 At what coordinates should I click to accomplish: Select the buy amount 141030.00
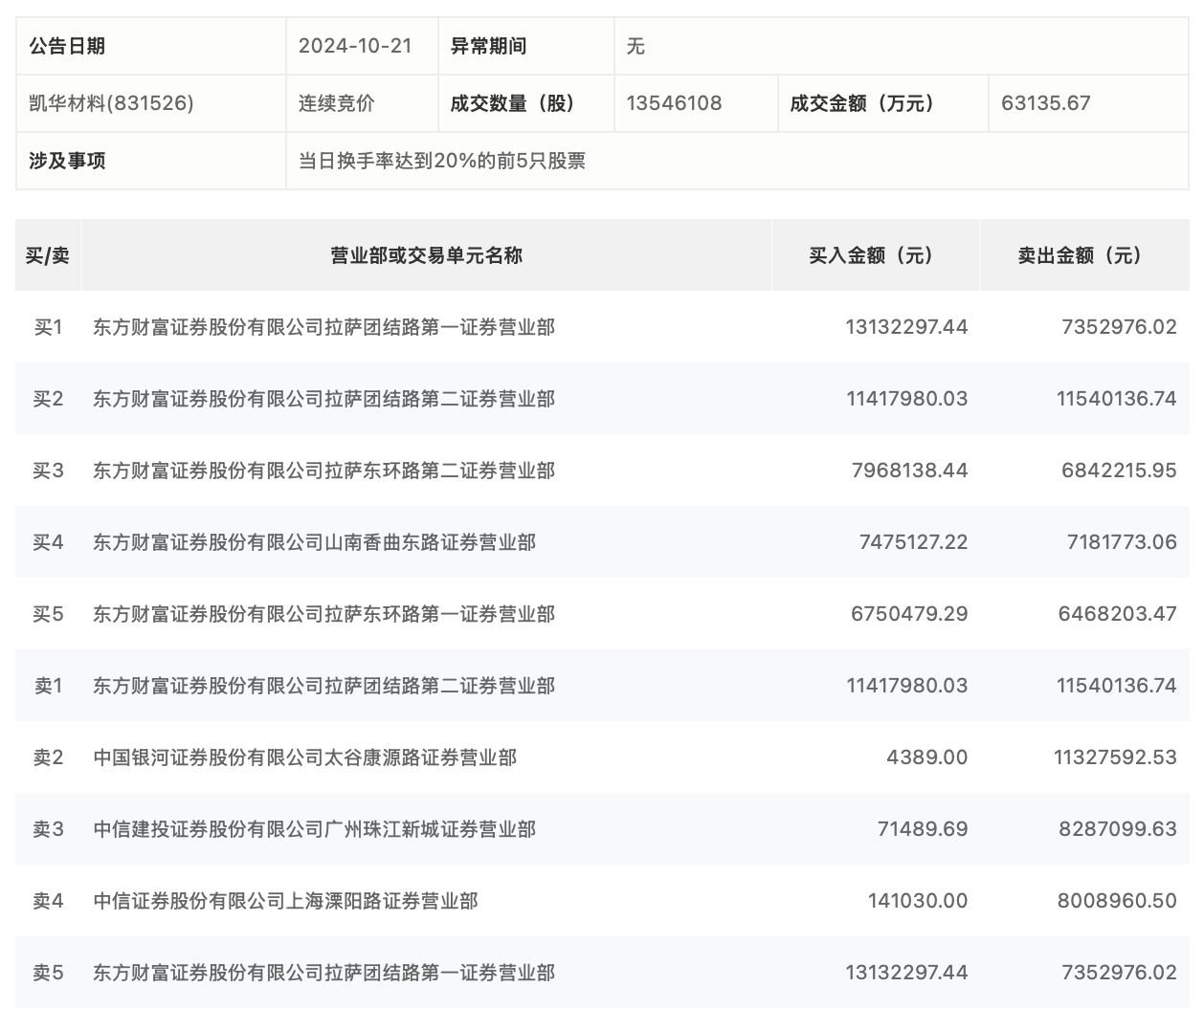(918, 901)
